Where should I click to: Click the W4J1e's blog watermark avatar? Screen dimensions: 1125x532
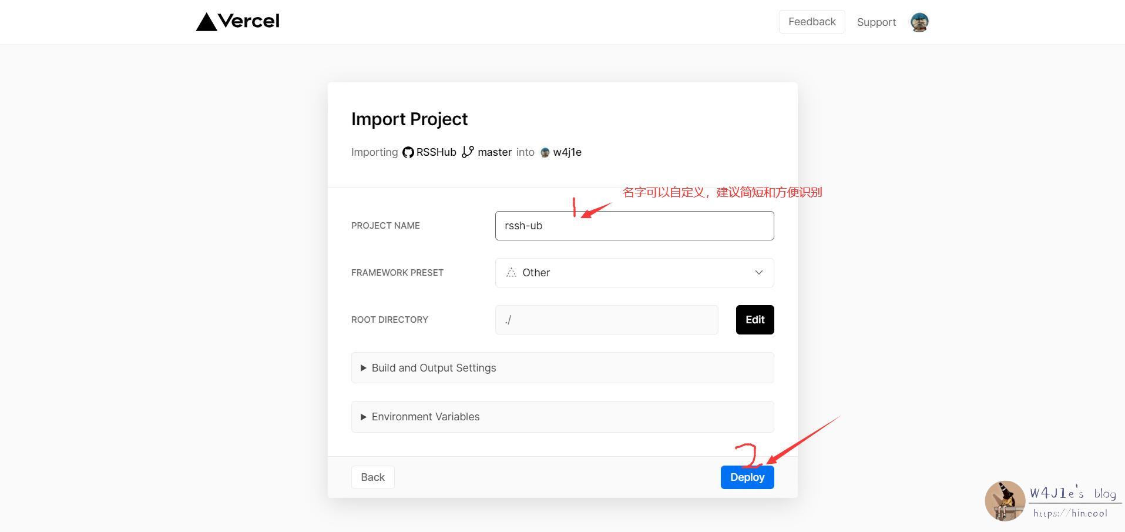1005,501
